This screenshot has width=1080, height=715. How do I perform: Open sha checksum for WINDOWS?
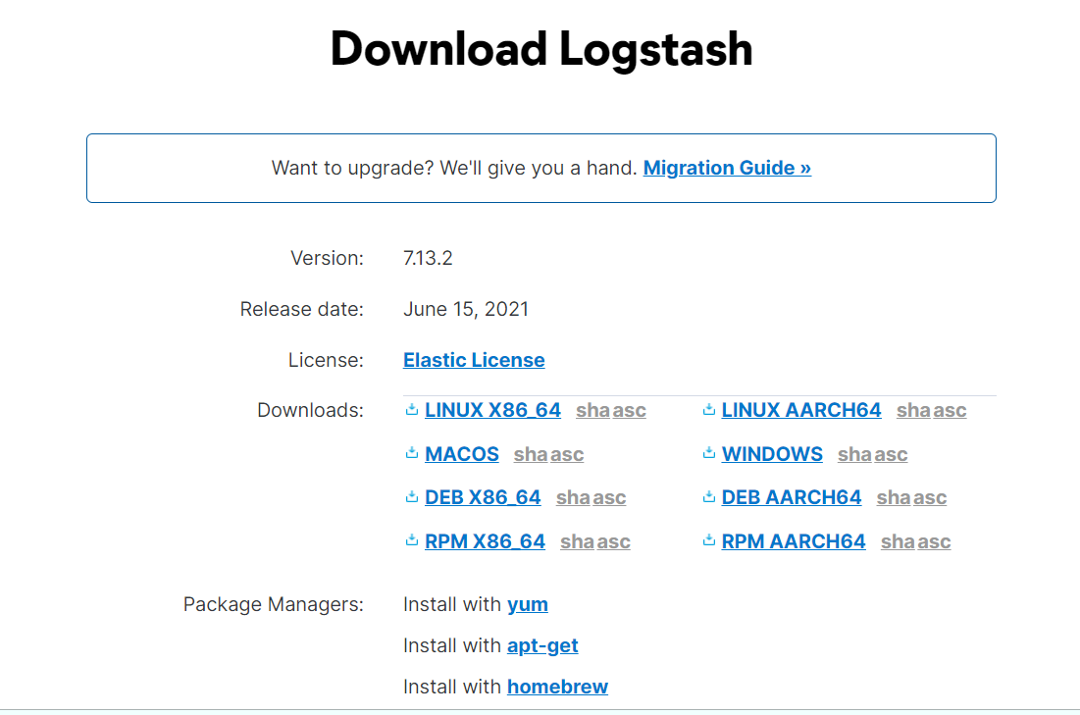click(x=854, y=455)
